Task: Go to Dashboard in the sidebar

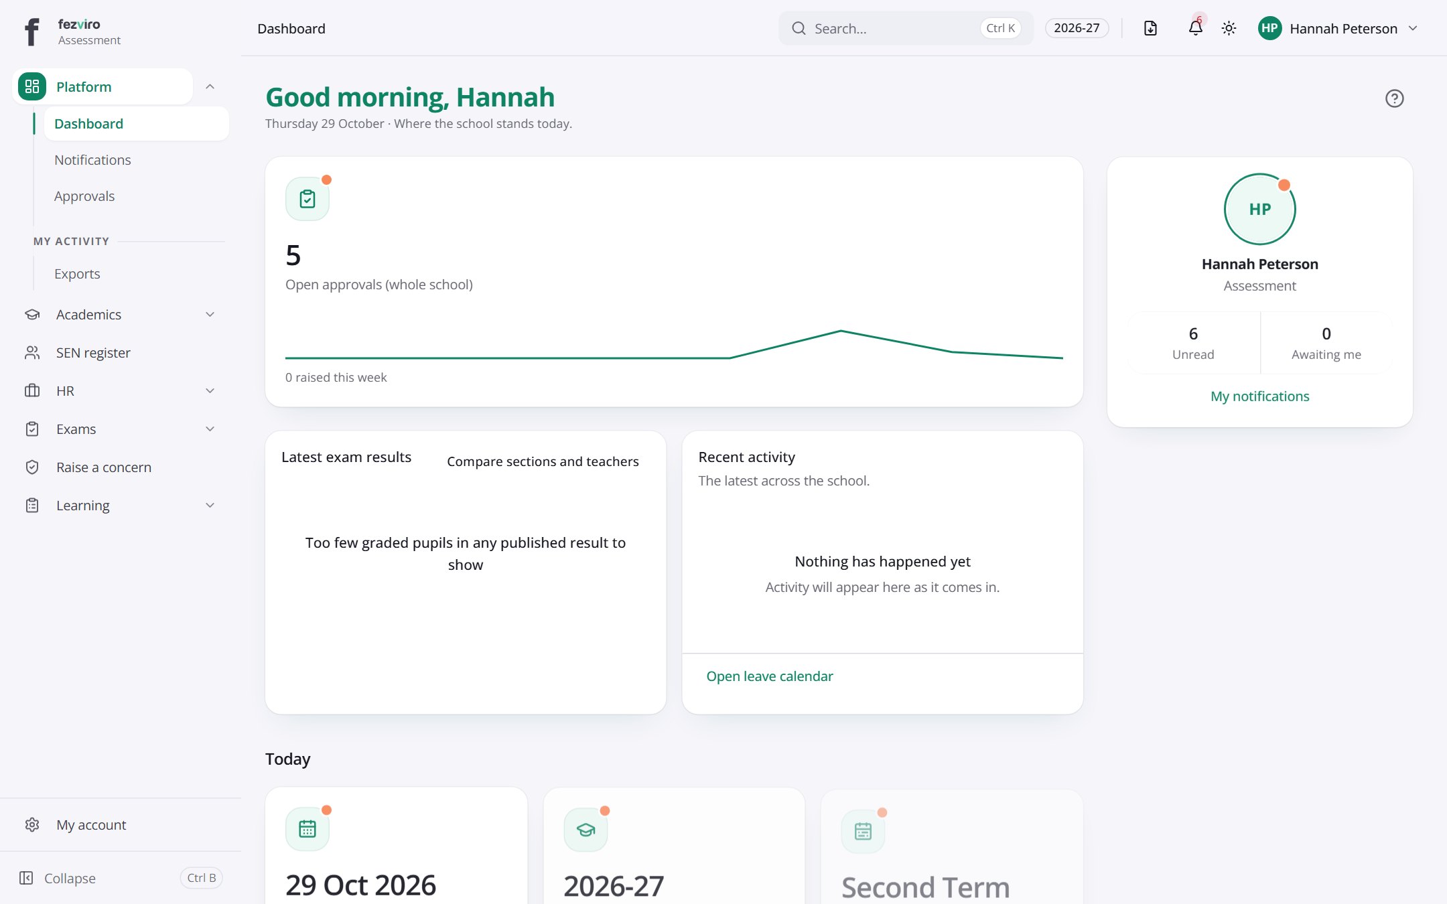Action: coord(137,124)
